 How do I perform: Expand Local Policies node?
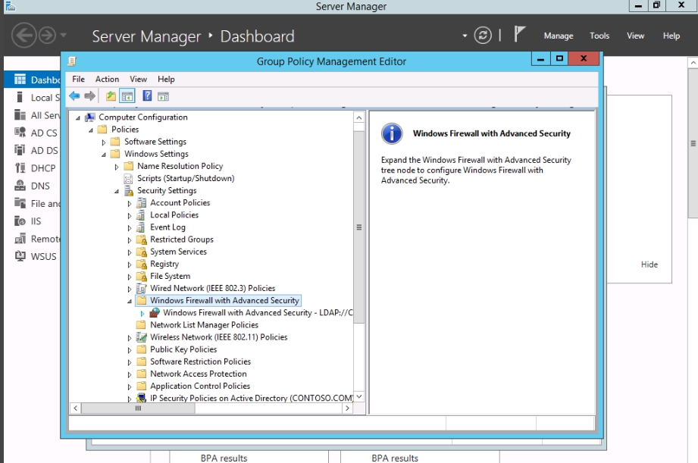click(x=130, y=216)
